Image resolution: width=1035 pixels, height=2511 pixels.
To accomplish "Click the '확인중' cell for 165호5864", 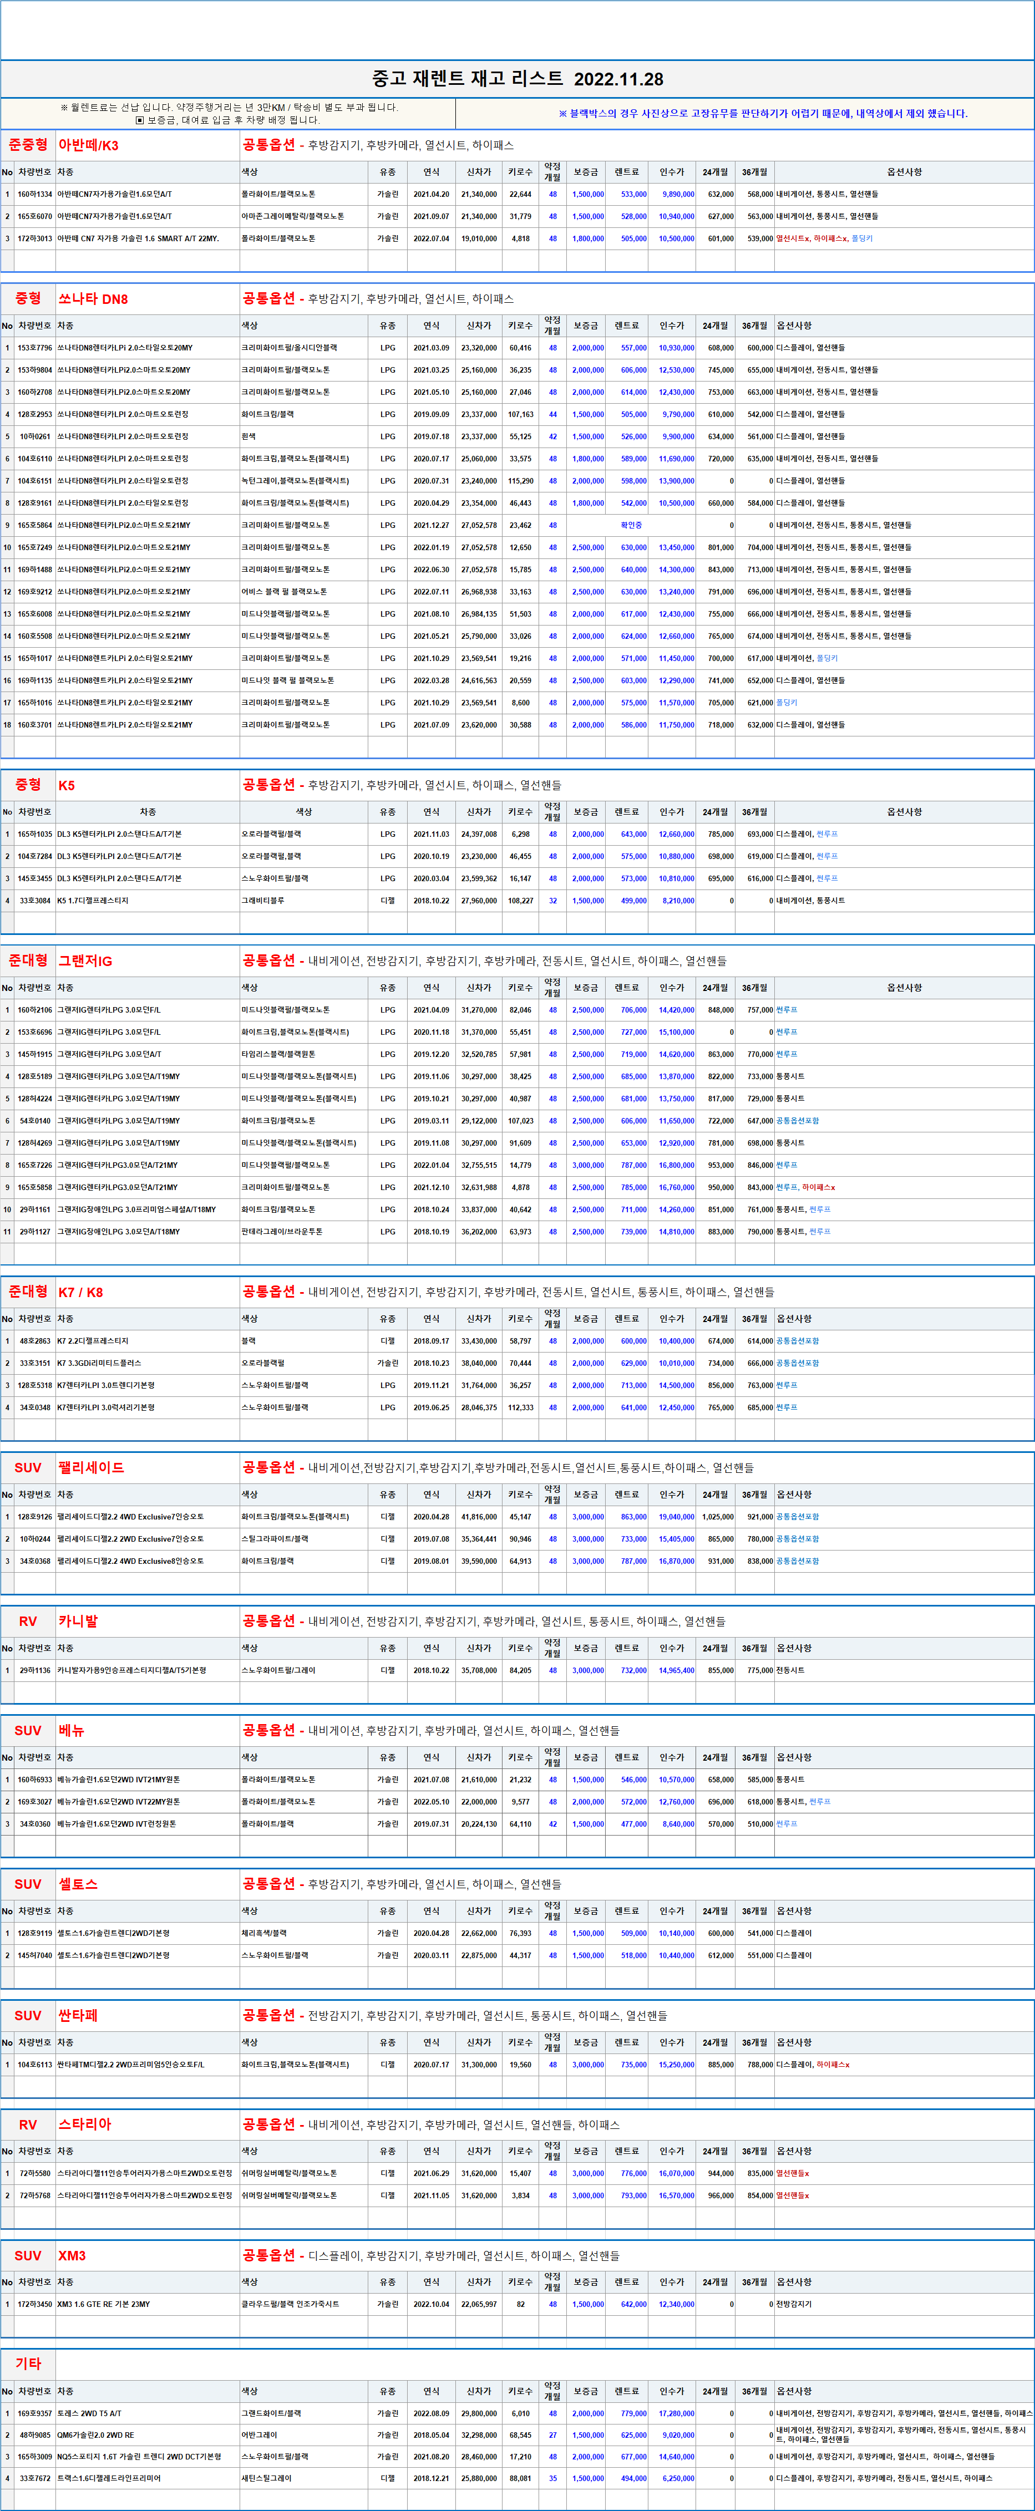I will tap(632, 525).
